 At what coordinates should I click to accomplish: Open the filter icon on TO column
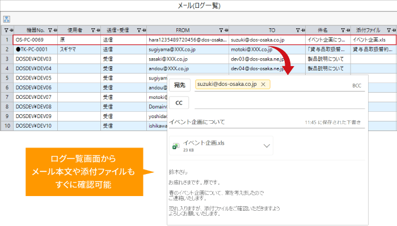point(298,31)
